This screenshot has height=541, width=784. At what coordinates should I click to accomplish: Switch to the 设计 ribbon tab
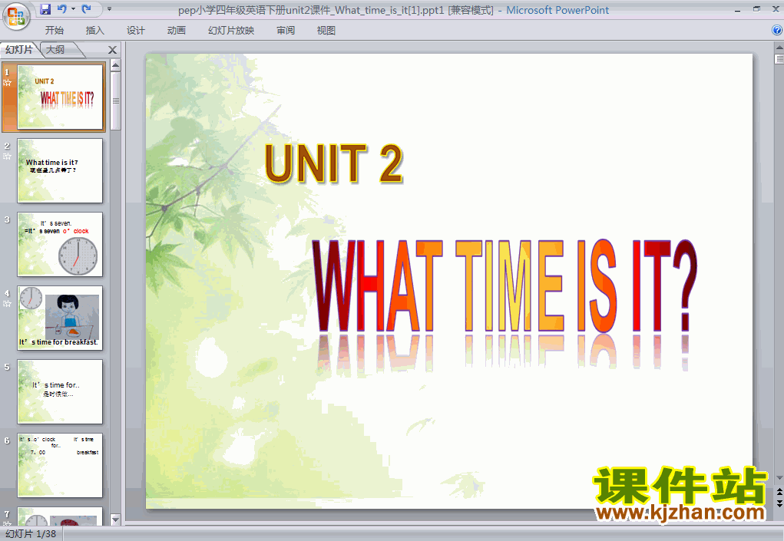pos(135,31)
